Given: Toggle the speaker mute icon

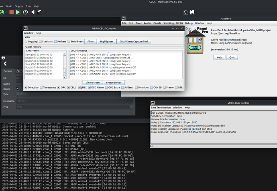Looking at the screenshot, I should (x=33, y=12).
